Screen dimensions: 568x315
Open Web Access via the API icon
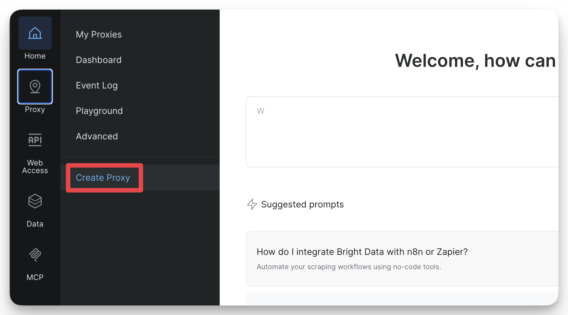[x=35, y=140]
